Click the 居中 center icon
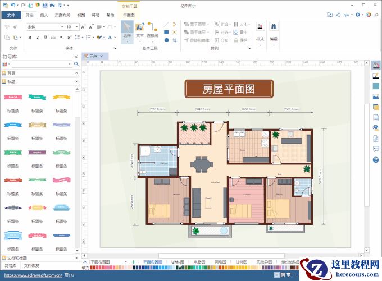The width and height of the screenshot is (382, 281). pyautogui.click(x=240, y=32)
